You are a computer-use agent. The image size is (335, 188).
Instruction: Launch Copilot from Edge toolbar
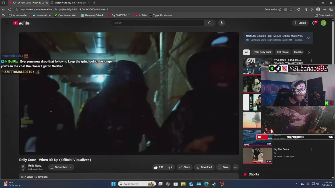pyautogui.click(x=331, y=9)
